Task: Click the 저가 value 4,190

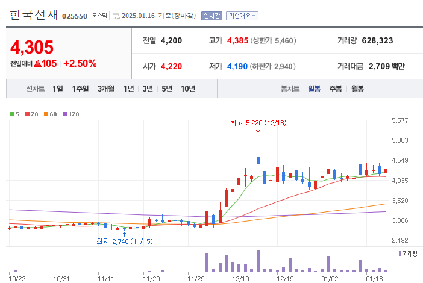Action: 237,66
